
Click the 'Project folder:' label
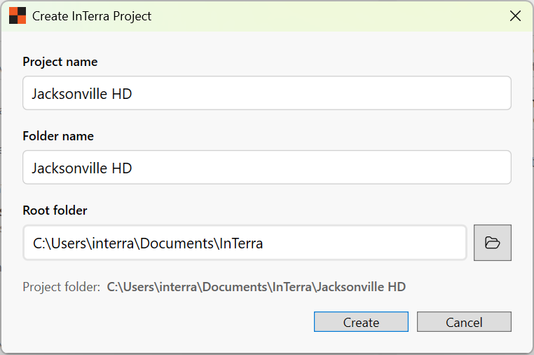(x=61, y=287)
